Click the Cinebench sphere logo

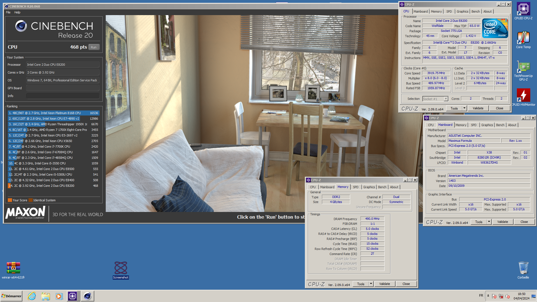coord(21,26)
